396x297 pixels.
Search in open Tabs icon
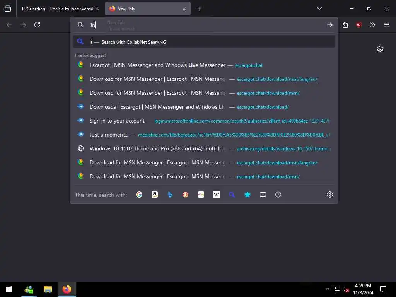point(263,195)
